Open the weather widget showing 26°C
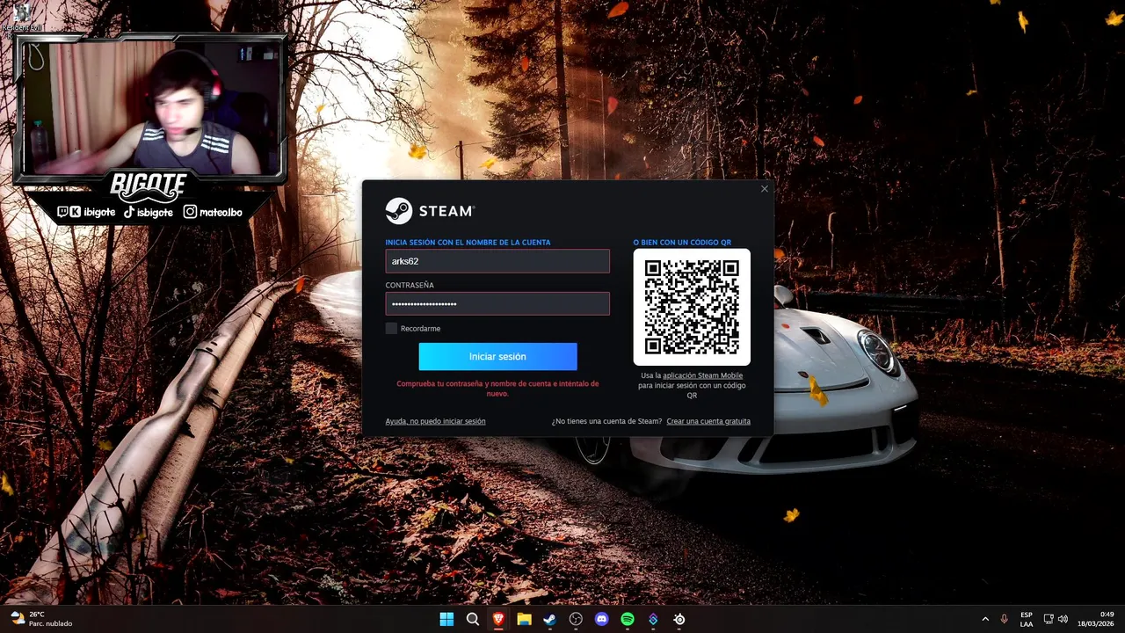1125x633 pixels. pos(40,619)
